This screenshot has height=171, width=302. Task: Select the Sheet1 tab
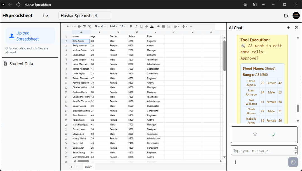point(89,167)
